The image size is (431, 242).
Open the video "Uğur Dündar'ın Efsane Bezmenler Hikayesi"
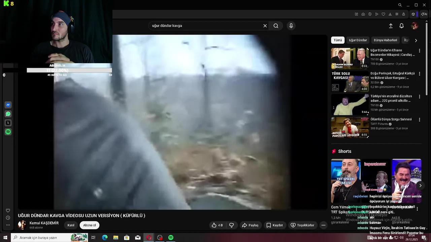pyautogui.click(x=393, y=52)
